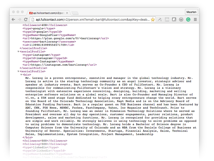Open a new tab
This screenshot has width=214, height=161.
75,13
